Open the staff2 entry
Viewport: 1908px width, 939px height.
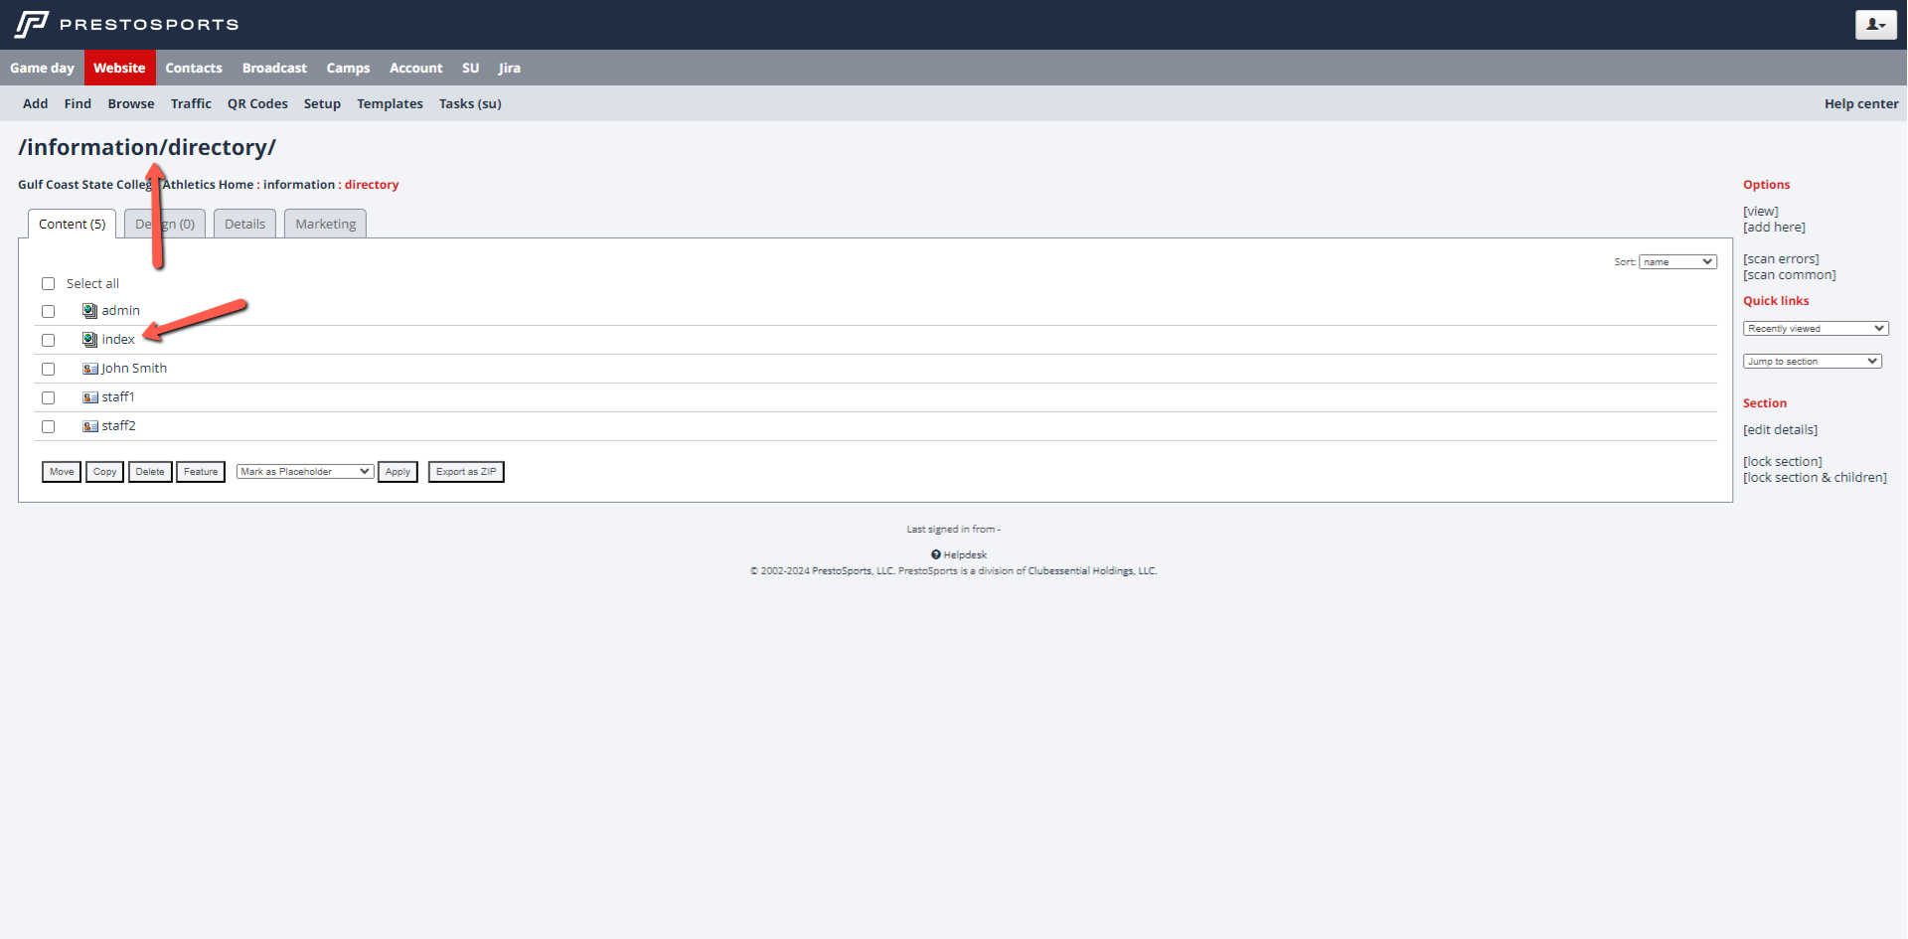tap(119, 426)
